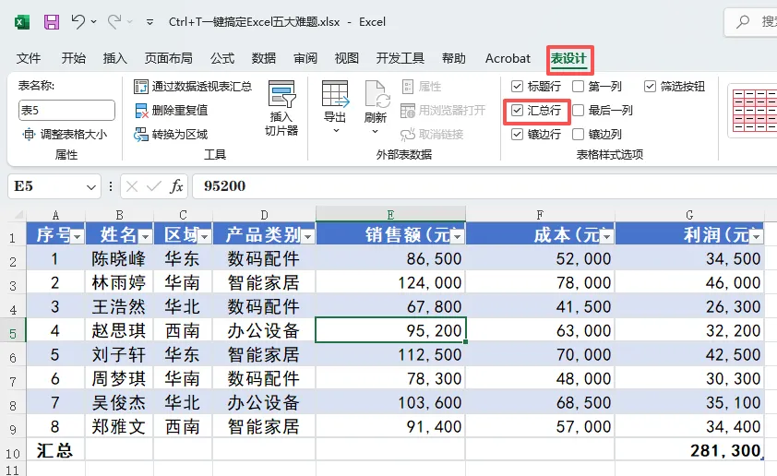Screen dimensions: 777x476
Task: Open the filter dropdown for 销售额 column
Action: tap(458, 237)
